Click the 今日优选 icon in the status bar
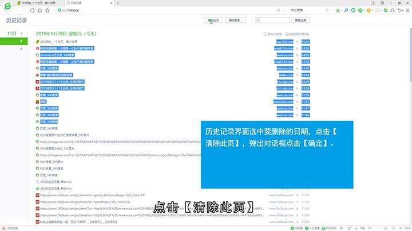The width and height of the screenshot is (412, 231). tap(3, 228)
